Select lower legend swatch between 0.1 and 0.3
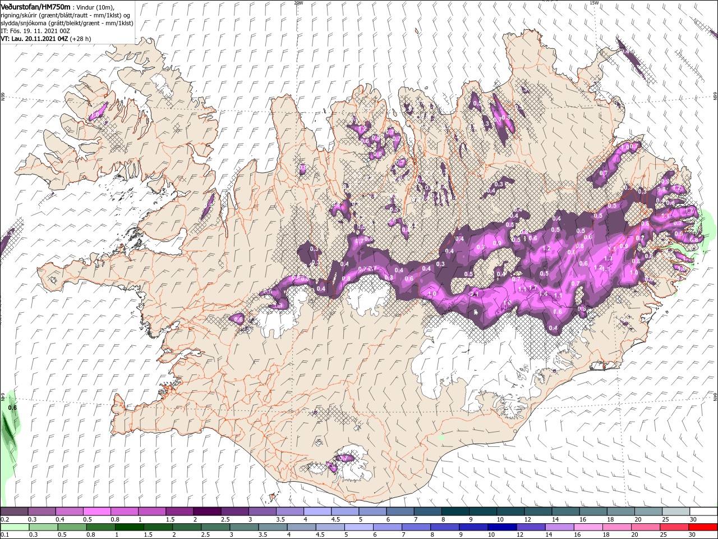Image resolution: width=718 pixels, height=539 pixels. pyautogui.click(x=15, y=527)
